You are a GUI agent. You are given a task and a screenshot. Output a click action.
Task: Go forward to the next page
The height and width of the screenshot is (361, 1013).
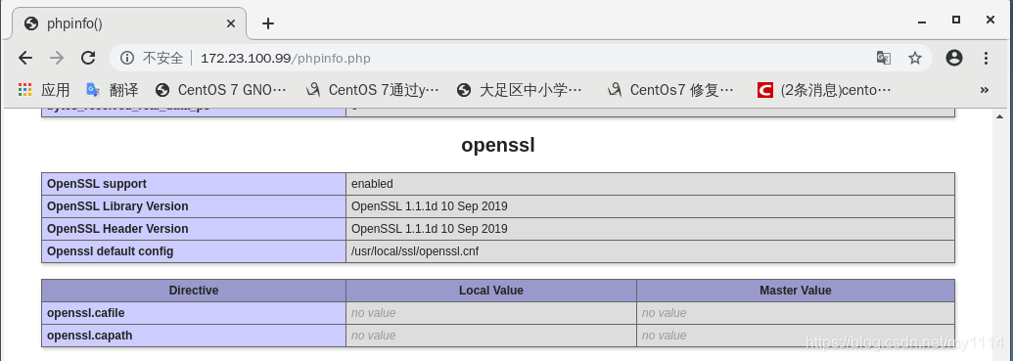coord(57,58)
